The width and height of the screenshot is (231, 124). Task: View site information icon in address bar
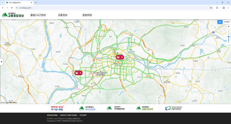[17, 8]
